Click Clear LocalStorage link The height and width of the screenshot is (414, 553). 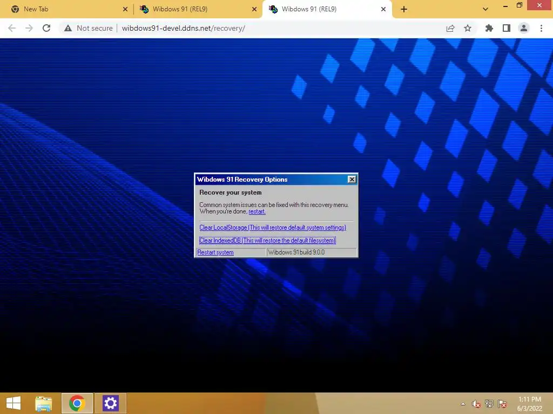pos(273,227)
